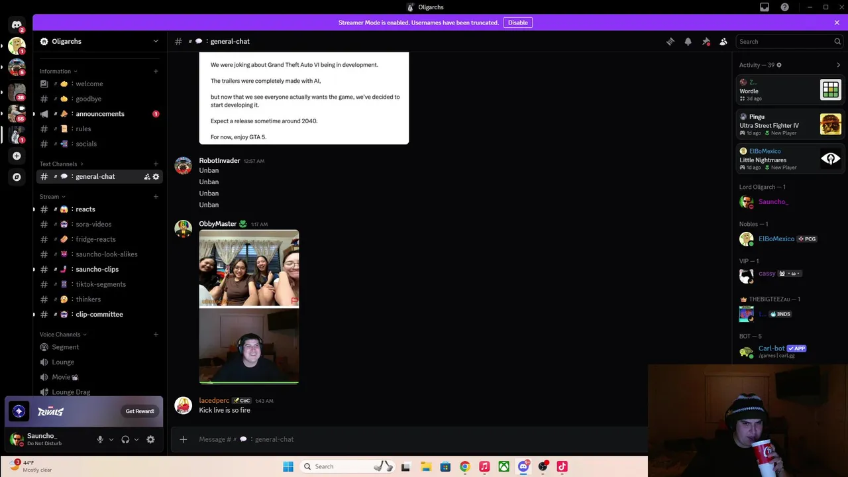
Task: Join the Lounge voice channel
Action: 99,362
